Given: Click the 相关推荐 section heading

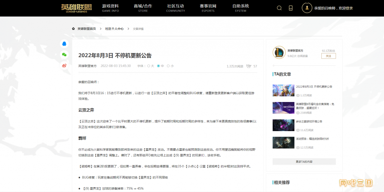Looking at the screenshot, I should 282,183.
